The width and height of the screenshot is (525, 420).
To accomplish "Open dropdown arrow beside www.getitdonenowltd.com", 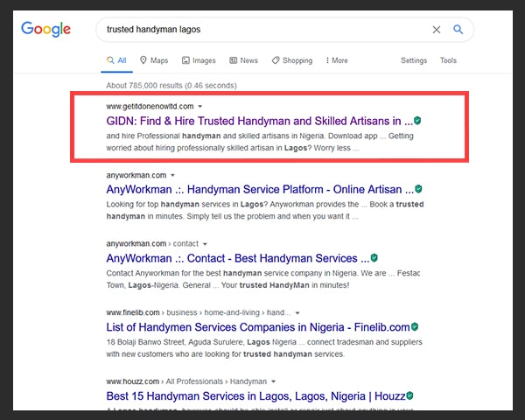I will pos(200,107).
